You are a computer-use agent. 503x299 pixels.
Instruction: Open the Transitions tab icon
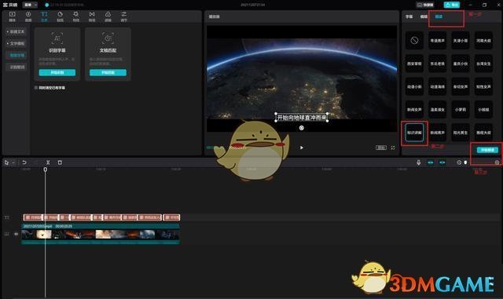click(92, 16)
